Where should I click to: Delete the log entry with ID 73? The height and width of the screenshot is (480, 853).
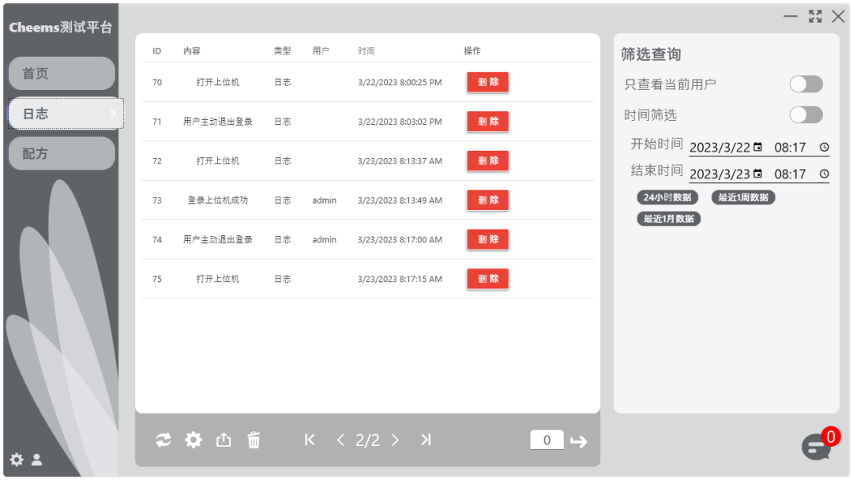pos(487,201)
